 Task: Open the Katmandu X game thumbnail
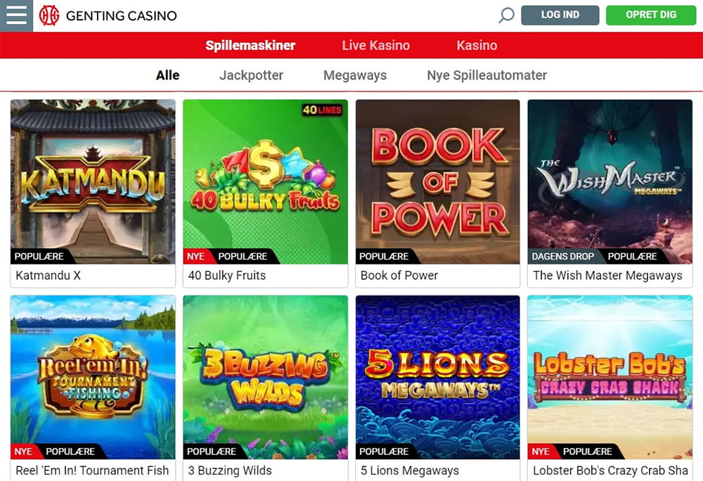click(93, 181)
